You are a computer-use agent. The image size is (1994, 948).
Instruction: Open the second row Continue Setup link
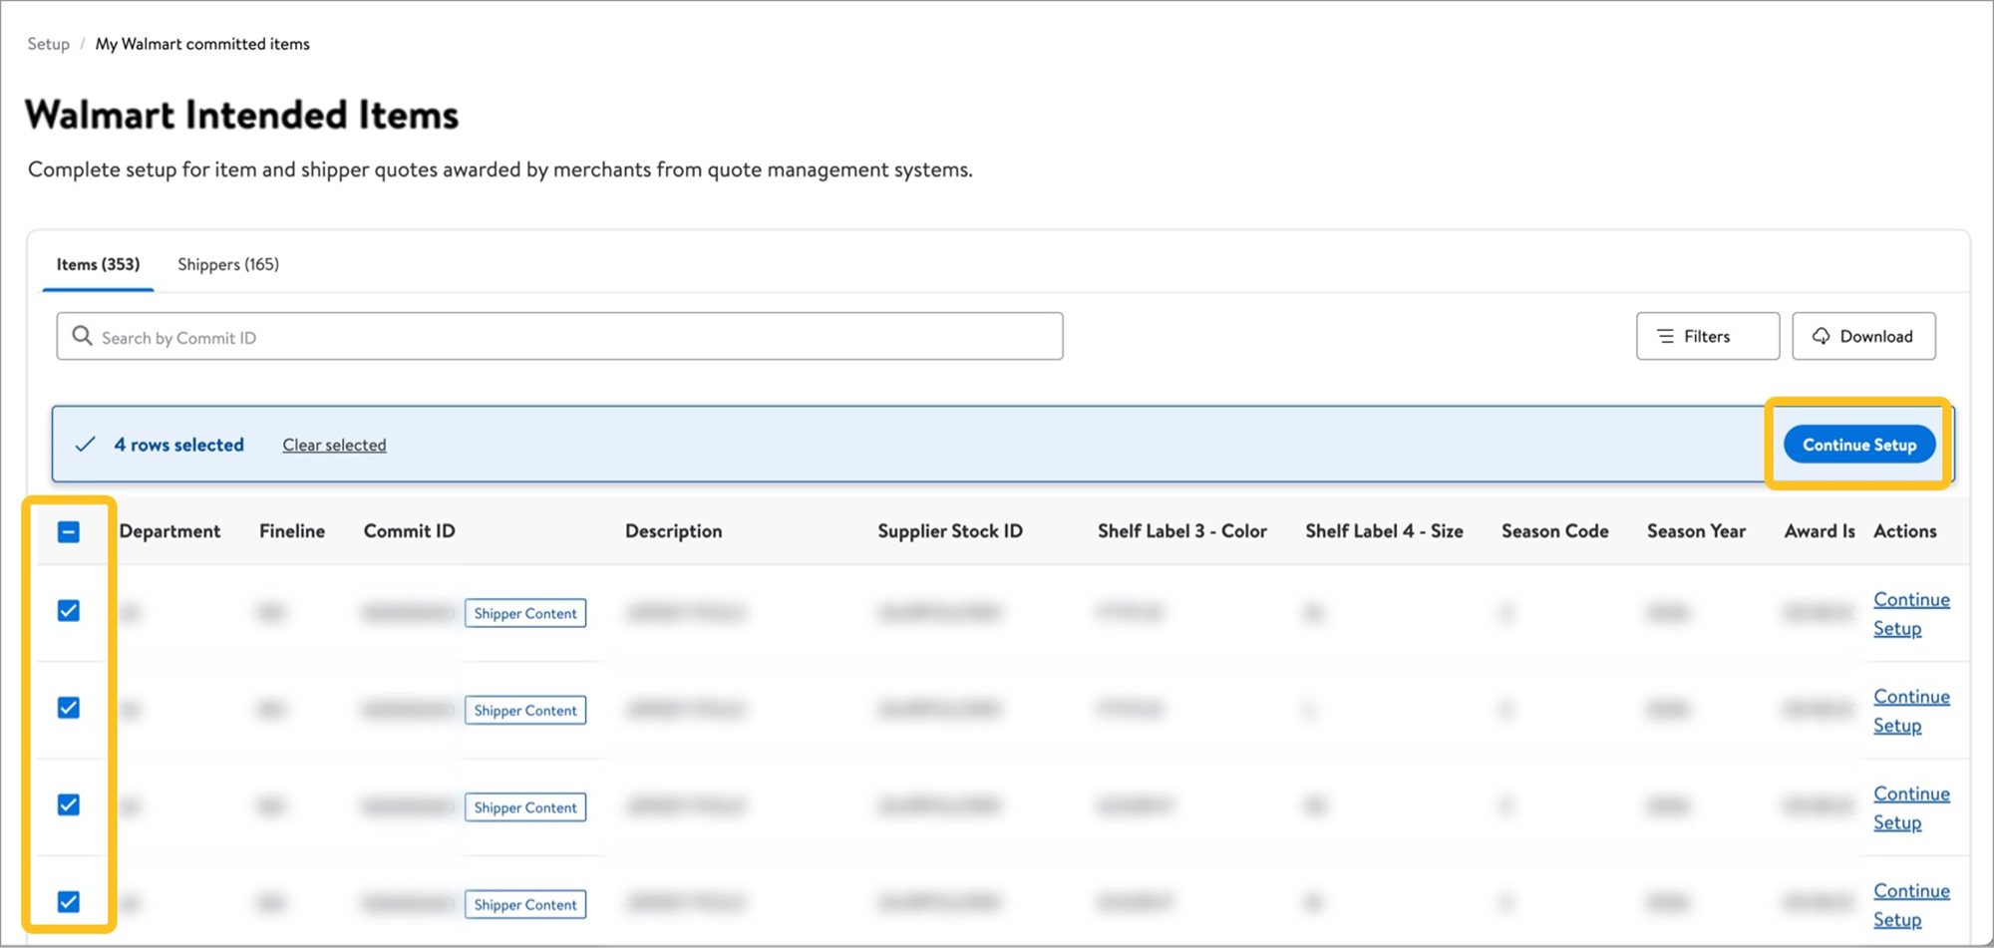click(x=1911, y=711)
